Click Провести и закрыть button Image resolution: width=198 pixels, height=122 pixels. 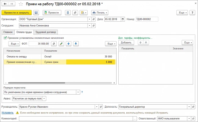pyautogui.click(x=16, y=13)
